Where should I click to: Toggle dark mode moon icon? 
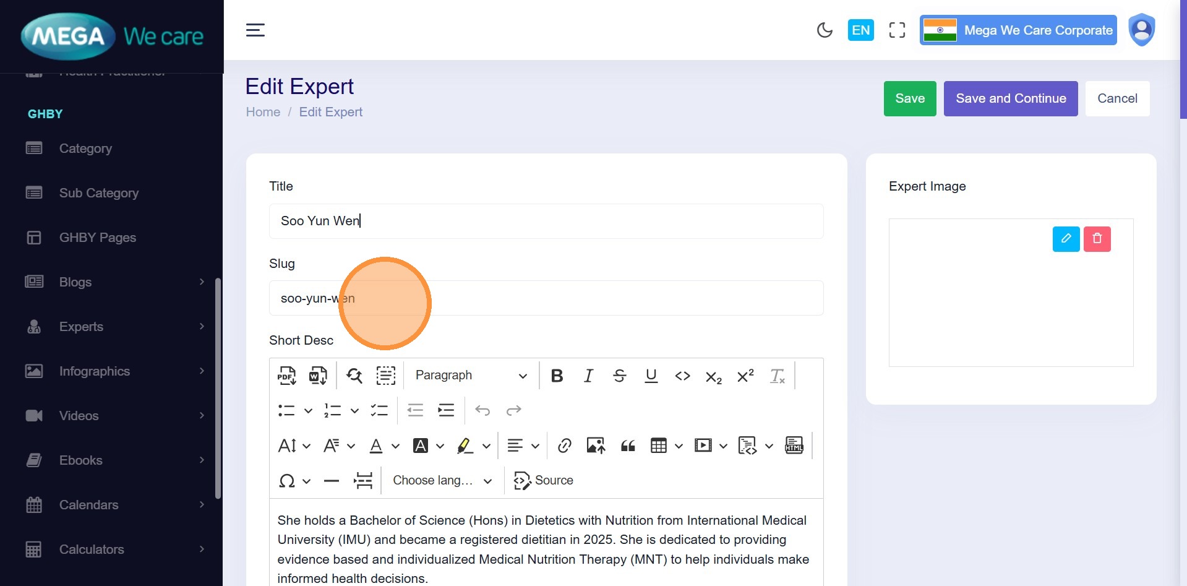point(825,30)
